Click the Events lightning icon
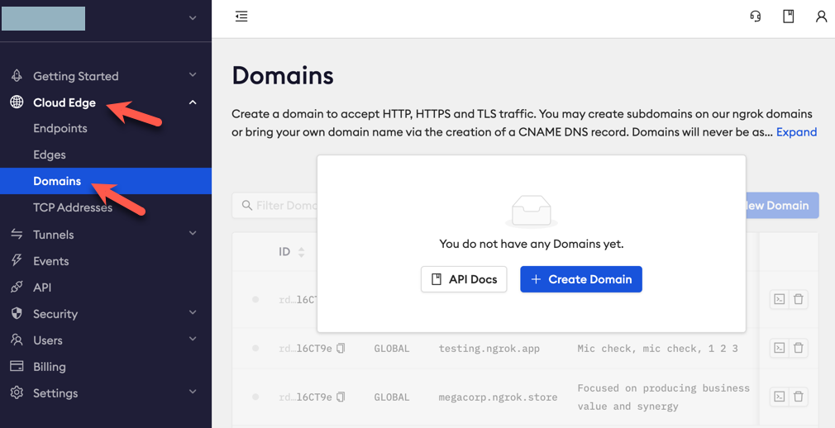The width and height of the screenshot is (835, 428). tap(17, 260)
